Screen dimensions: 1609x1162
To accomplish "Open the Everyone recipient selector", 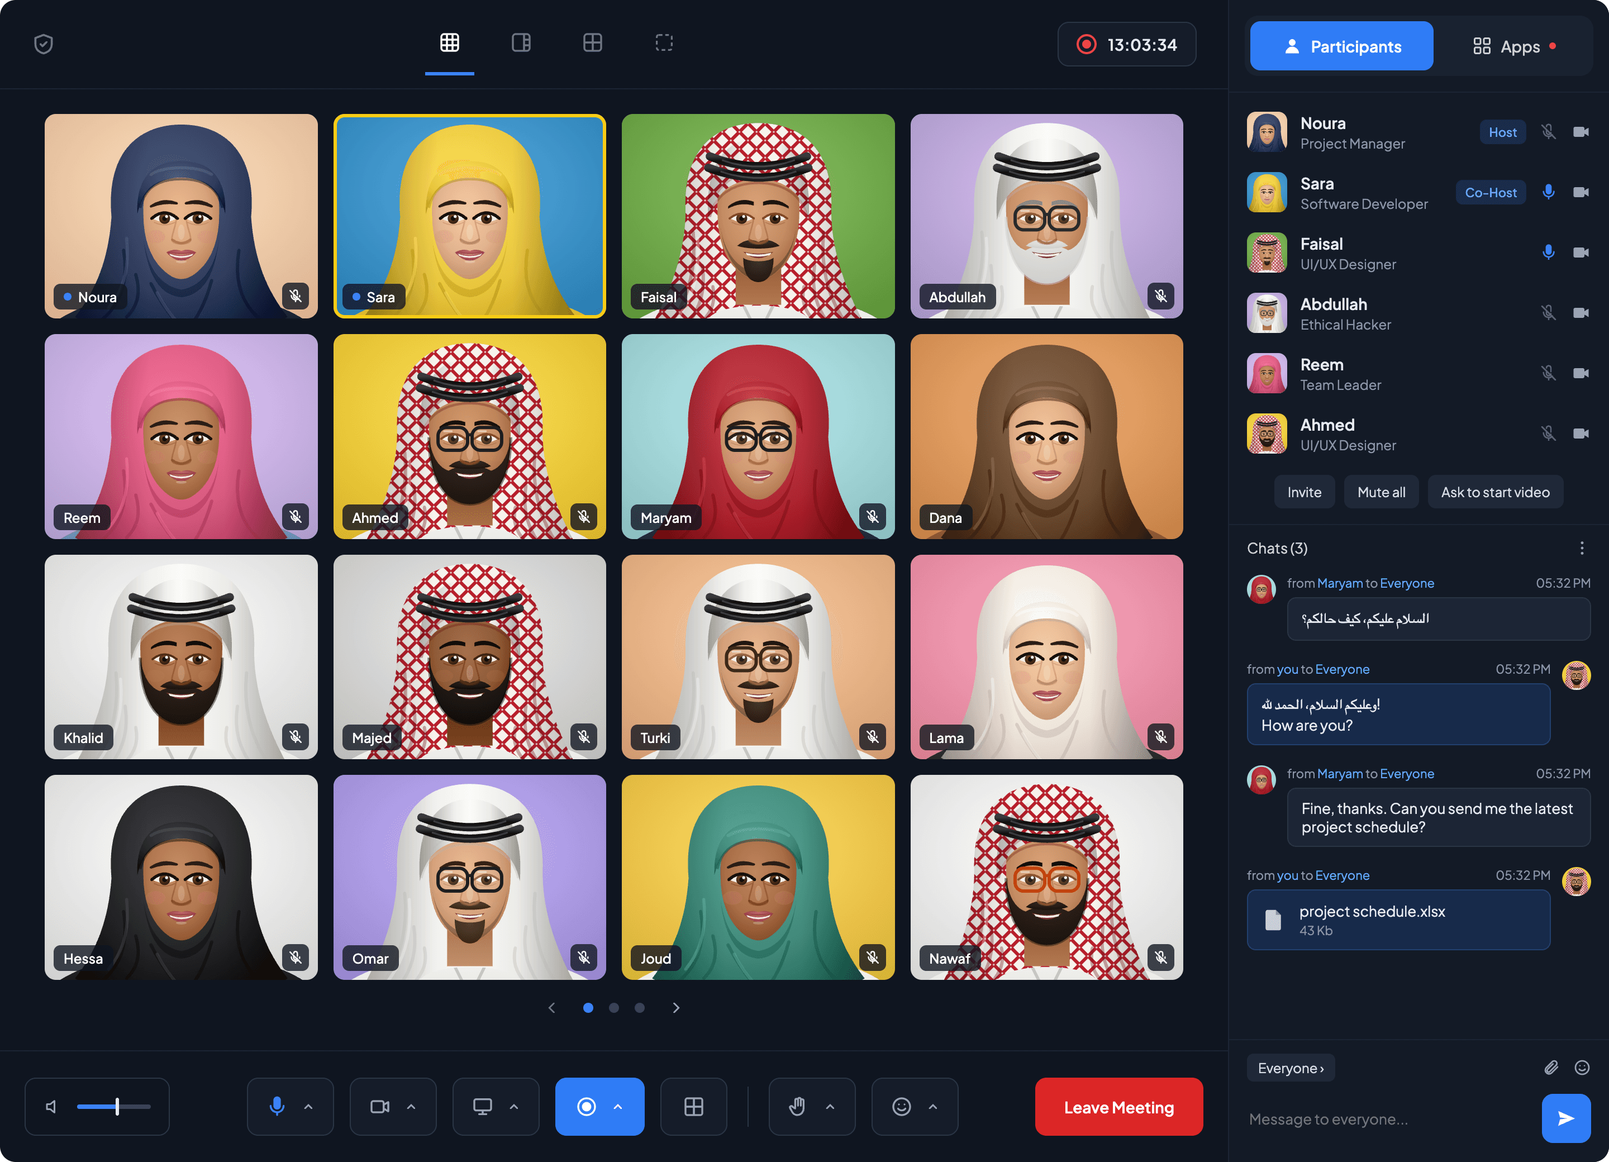I will tap(1291, 1068).
